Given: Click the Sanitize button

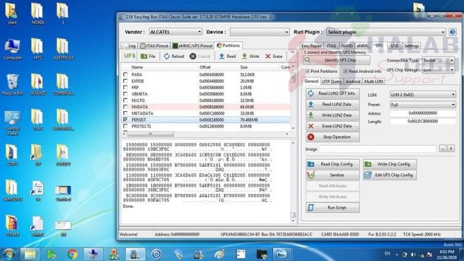Looking at the screenshot, I should (333, 175).
